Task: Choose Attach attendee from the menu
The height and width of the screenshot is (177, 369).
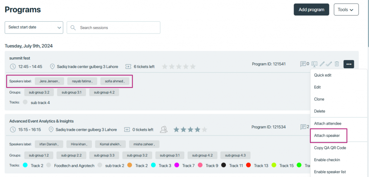Action: tap(328, 124)
